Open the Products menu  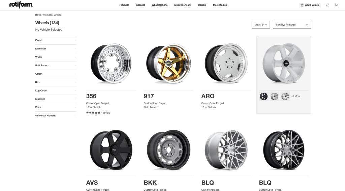click(x=124, y=5)
